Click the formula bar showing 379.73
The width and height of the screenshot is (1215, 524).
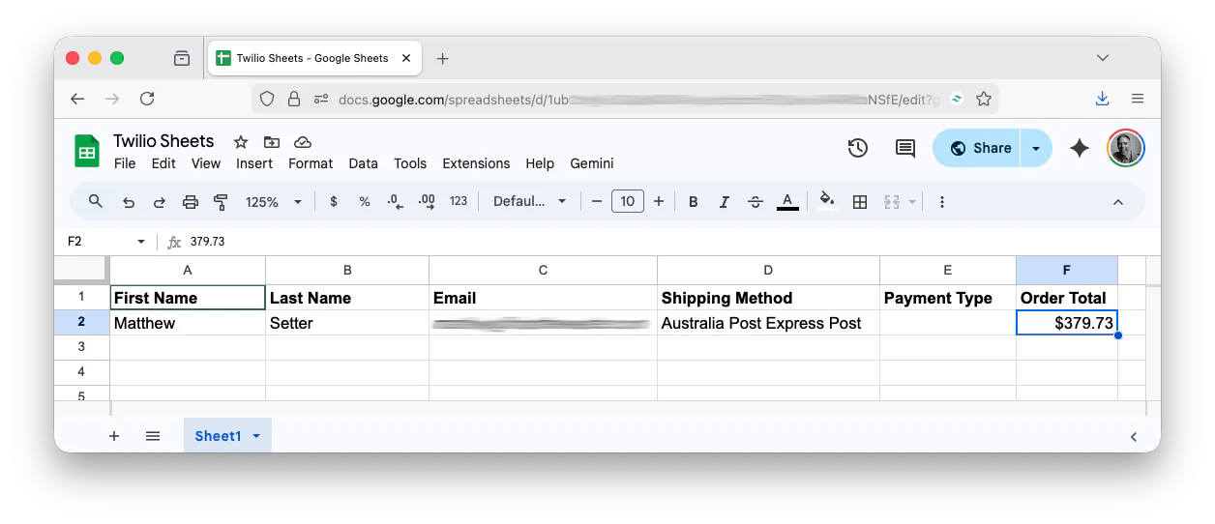[x=667, y=242]
